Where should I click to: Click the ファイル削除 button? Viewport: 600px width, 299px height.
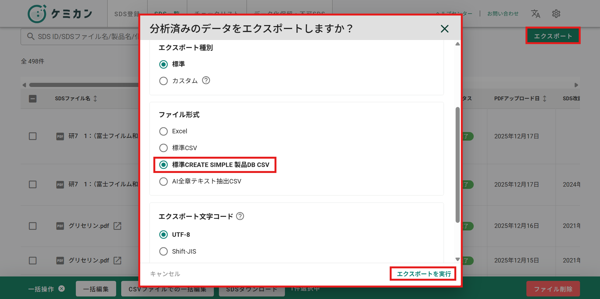click(x=553, y=289)
